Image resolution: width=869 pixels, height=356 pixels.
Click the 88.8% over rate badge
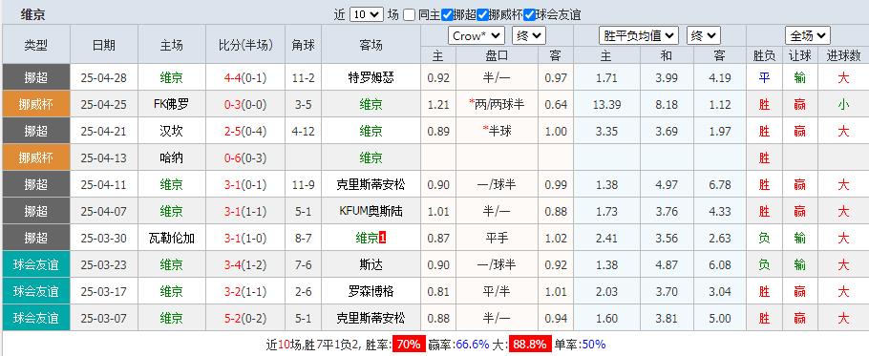[x=529, y=344]
